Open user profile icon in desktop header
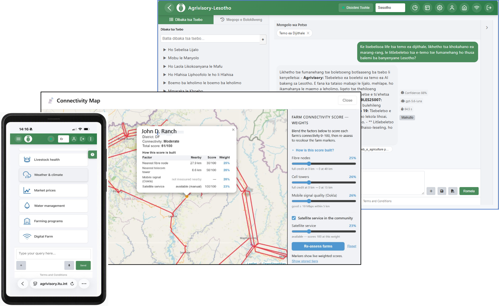 click(x=452, y=8)
